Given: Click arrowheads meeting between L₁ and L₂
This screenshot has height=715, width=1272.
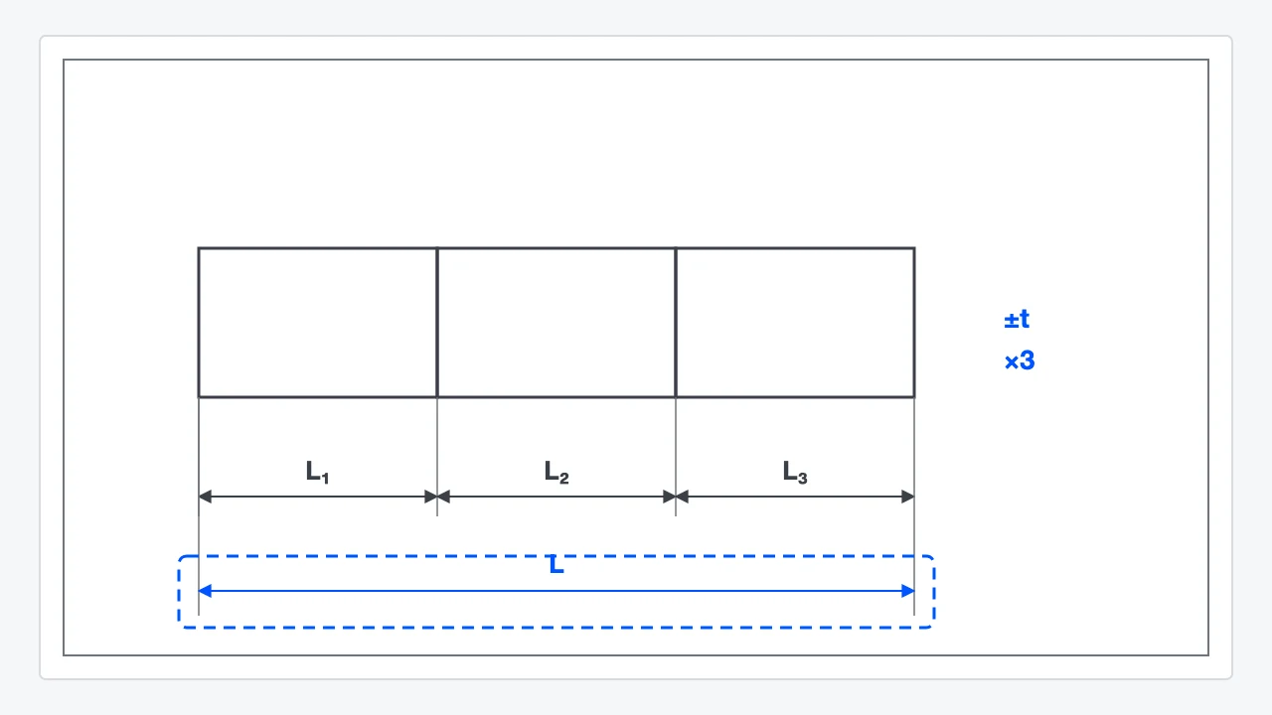Looking at the screenshot, I should click(437, 497).
